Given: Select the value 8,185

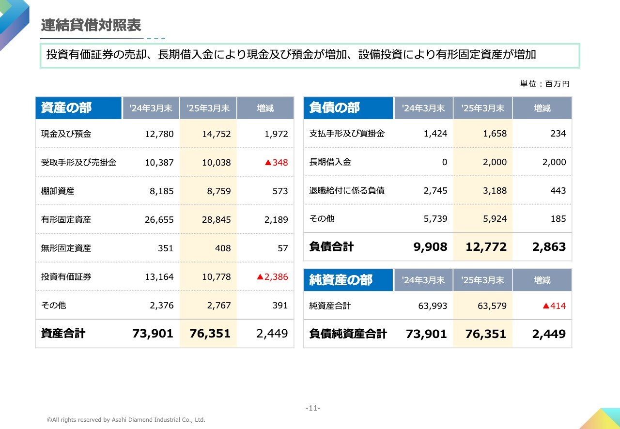Looking at the screenshot, I should coord(162,191).
